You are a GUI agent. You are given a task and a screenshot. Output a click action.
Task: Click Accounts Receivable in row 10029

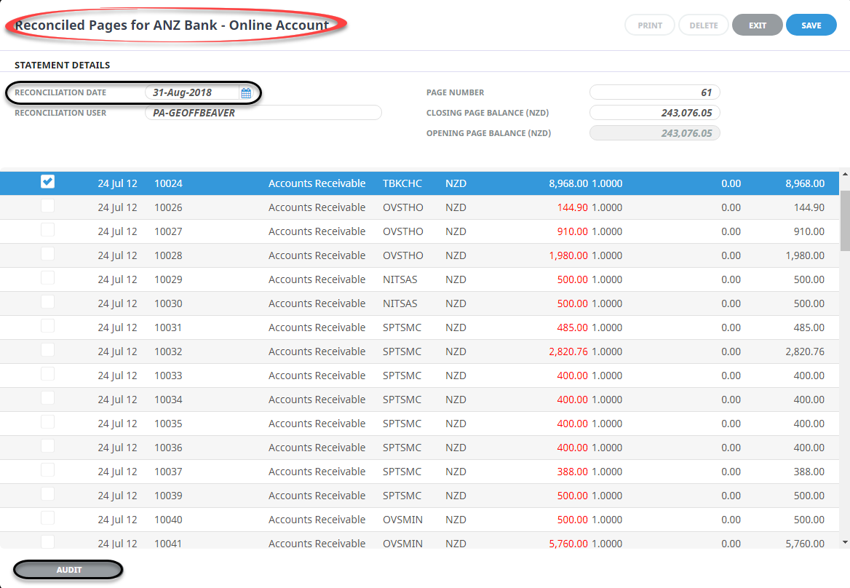pyautogui.click(x=317, y=279)
